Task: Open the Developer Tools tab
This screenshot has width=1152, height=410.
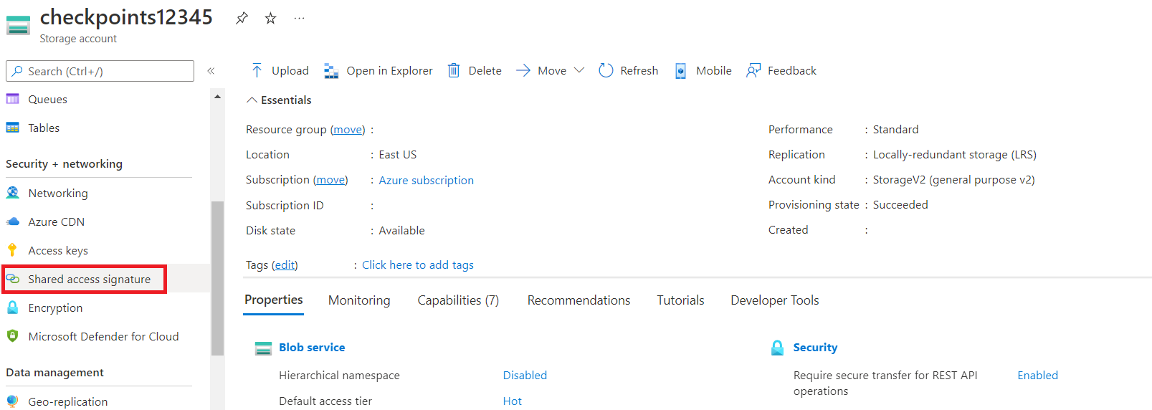Action: pos(775,300)
